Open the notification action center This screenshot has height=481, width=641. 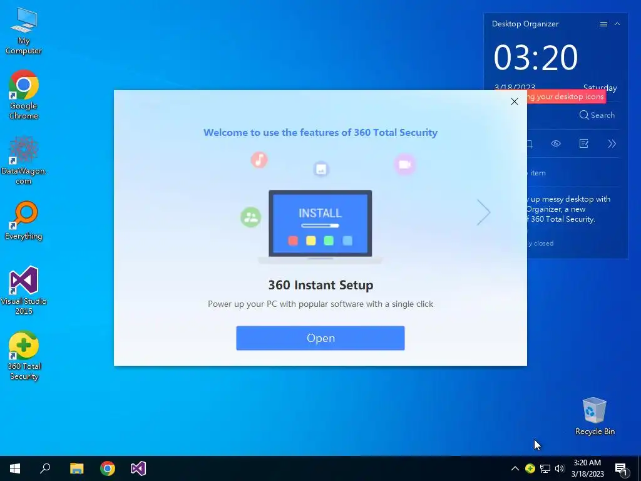[622, 469]
